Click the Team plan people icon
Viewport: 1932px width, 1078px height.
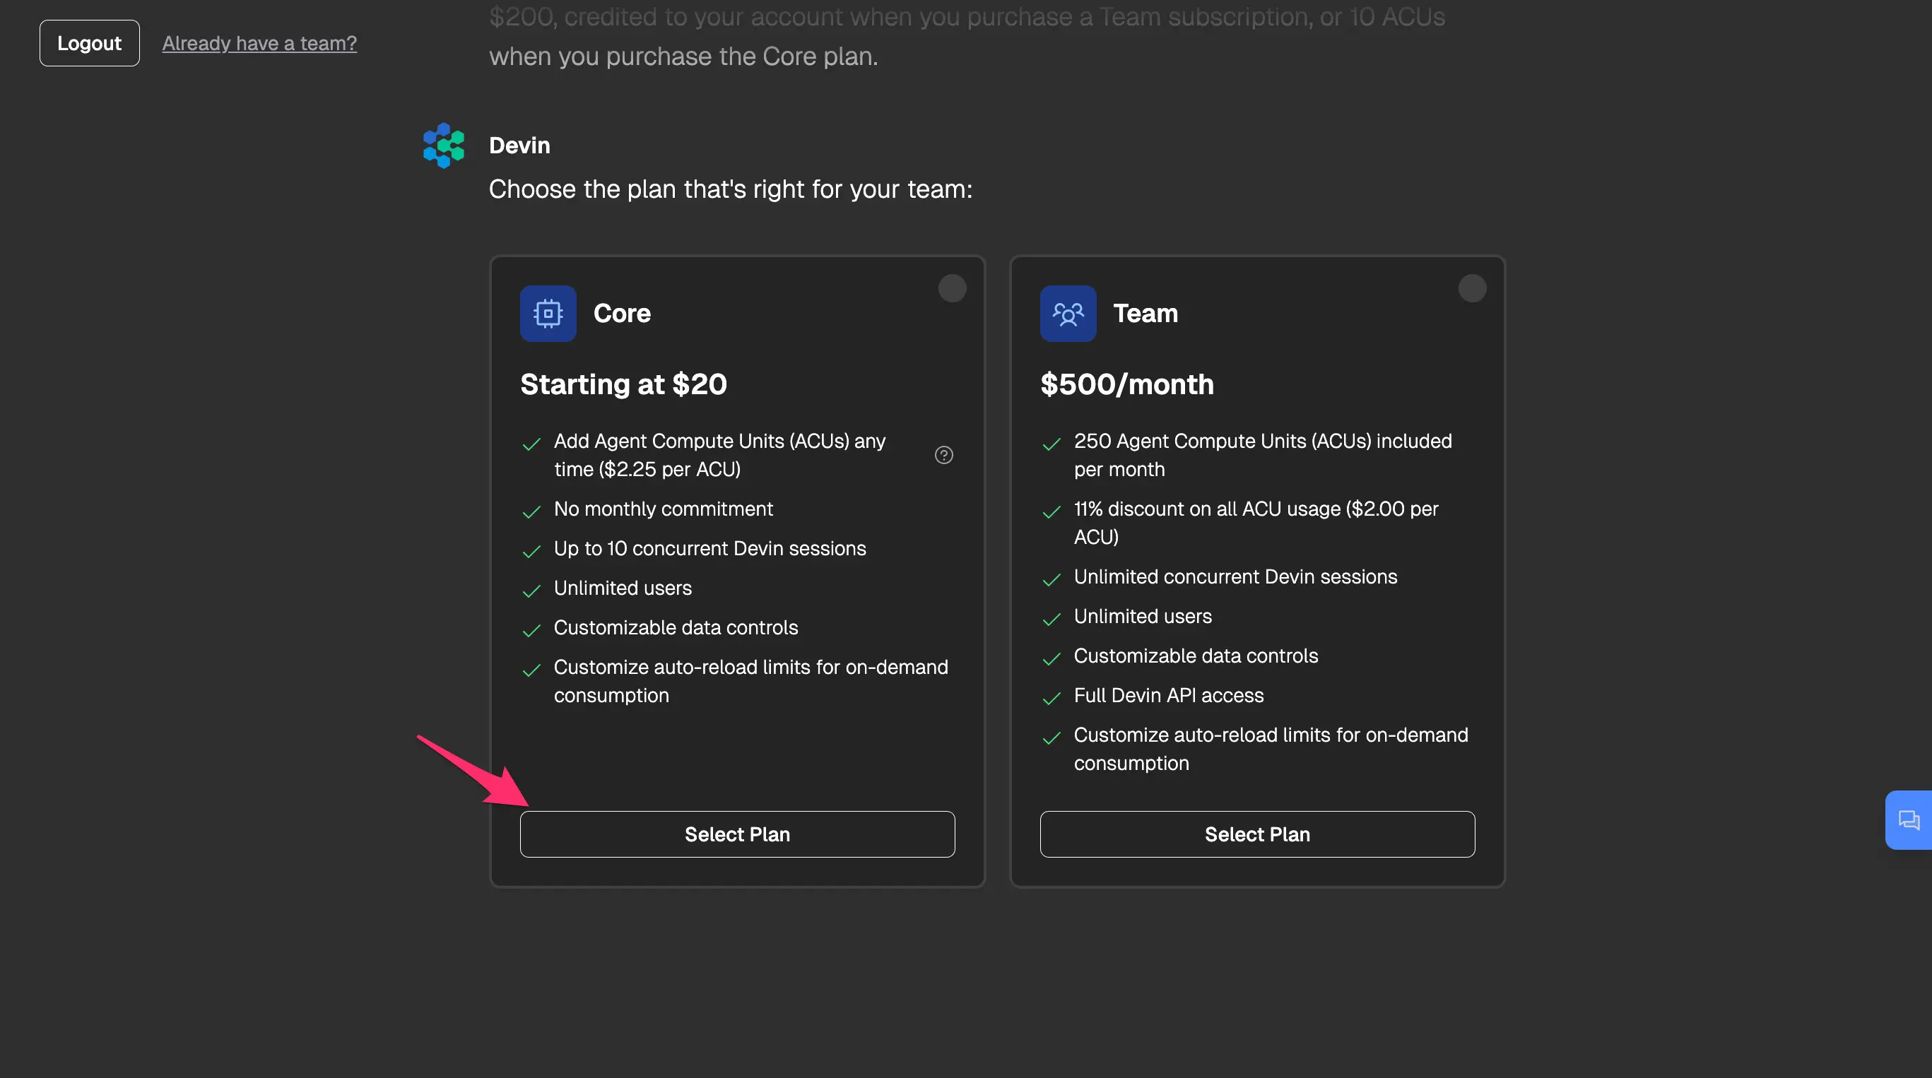pos(1067,314)
